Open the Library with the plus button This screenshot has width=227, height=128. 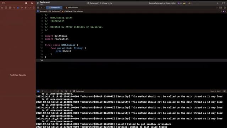pyautogui.click(x=217, y=3)
